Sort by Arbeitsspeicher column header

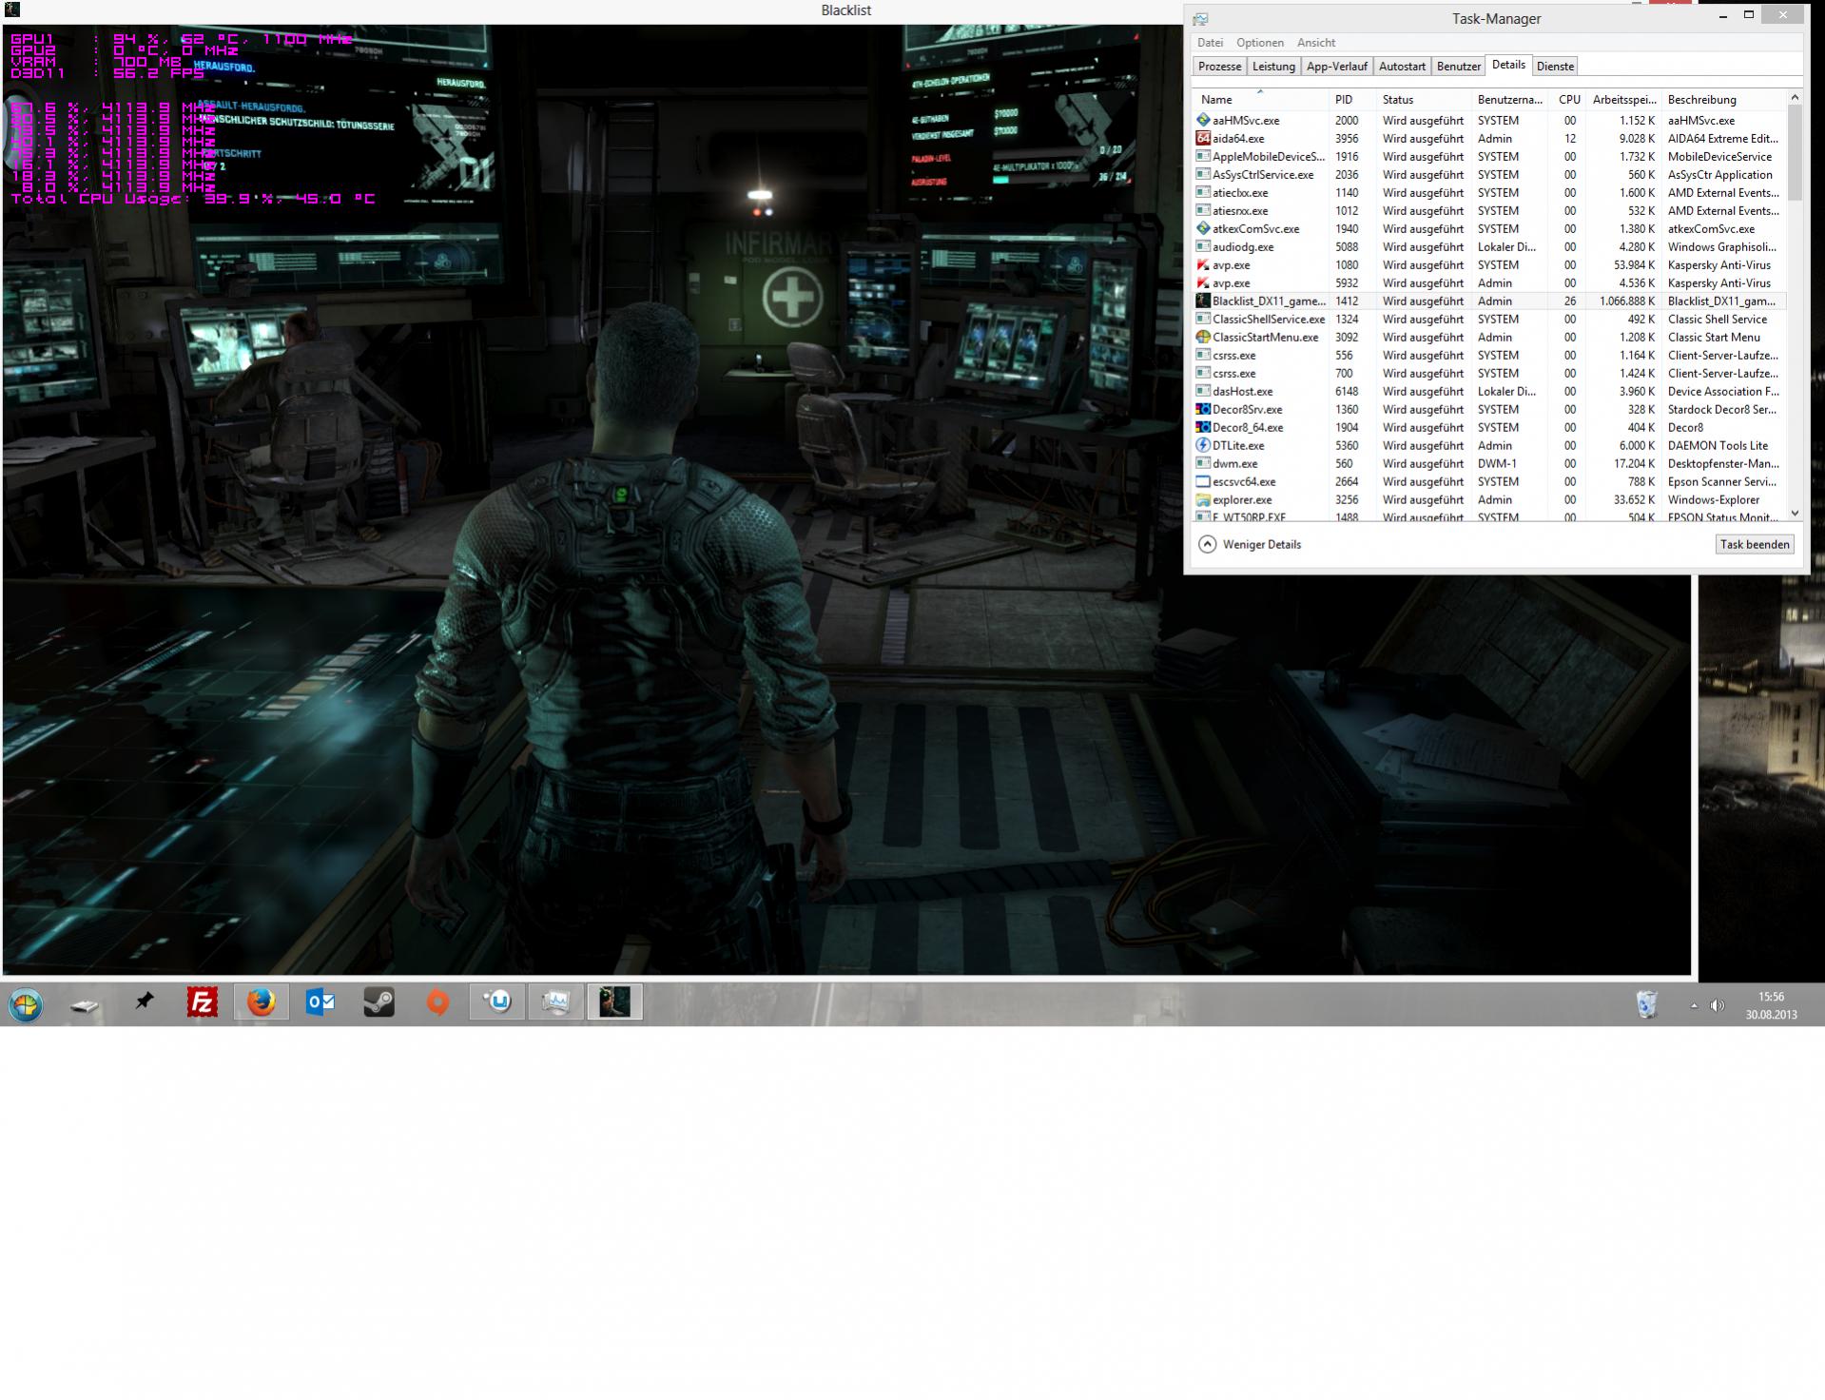(x=1623, y=100)
